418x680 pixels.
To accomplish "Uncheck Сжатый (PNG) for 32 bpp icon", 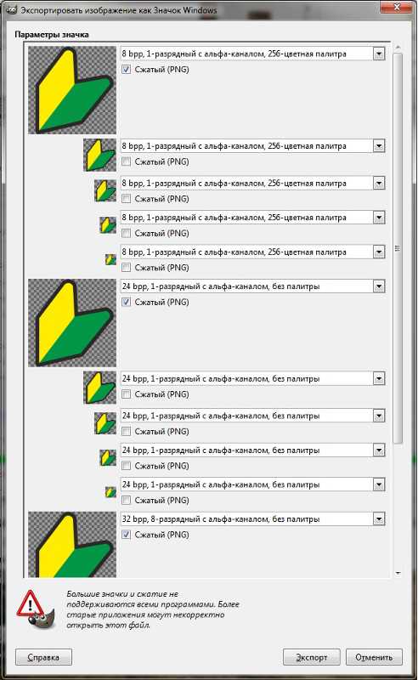I will [x=127, y=535].
